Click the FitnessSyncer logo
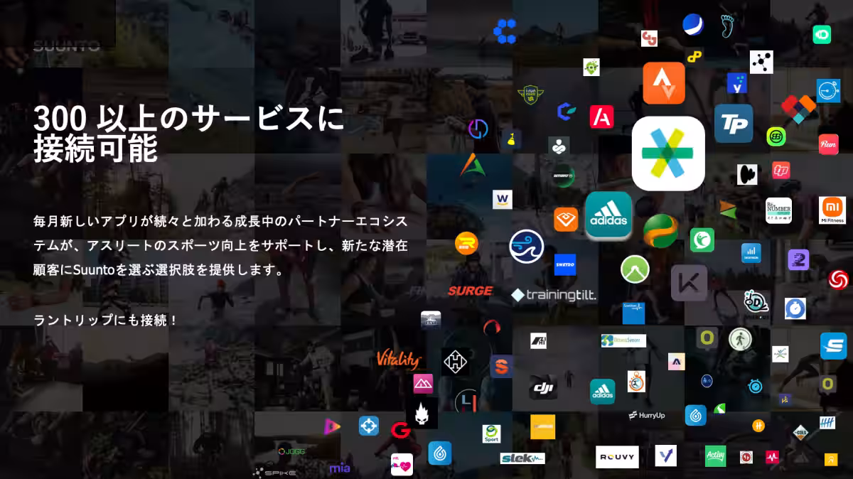 623,340
